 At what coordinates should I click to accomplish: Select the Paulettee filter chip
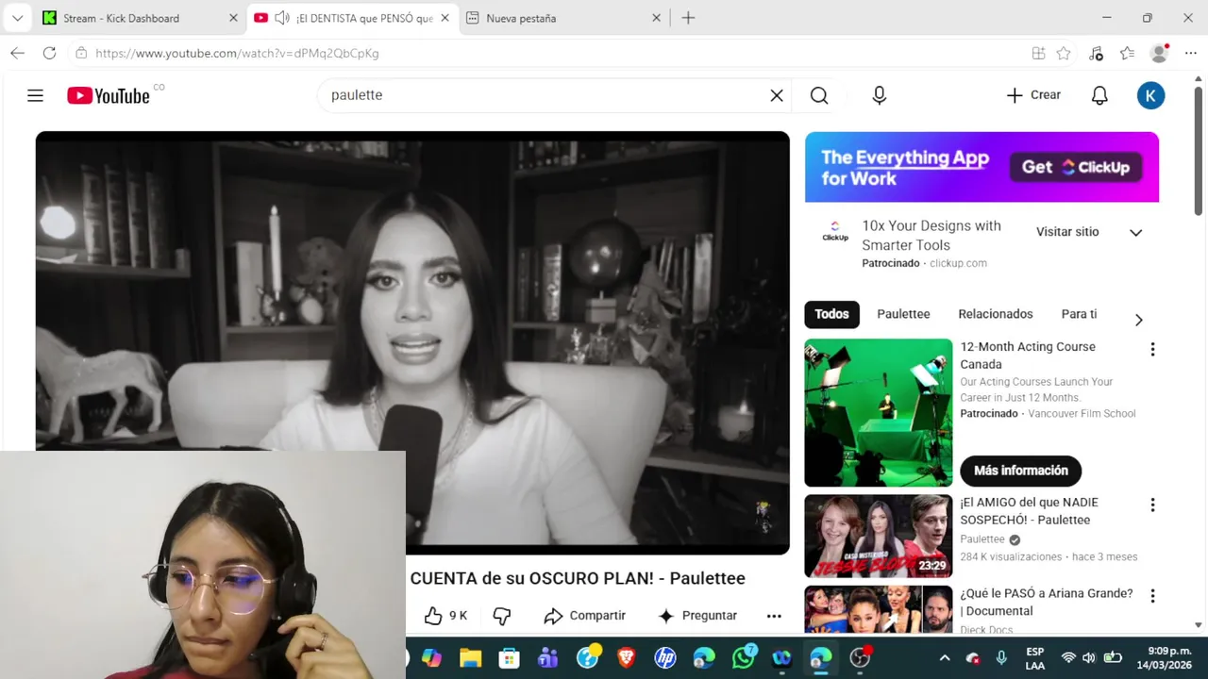pos(903,314)
